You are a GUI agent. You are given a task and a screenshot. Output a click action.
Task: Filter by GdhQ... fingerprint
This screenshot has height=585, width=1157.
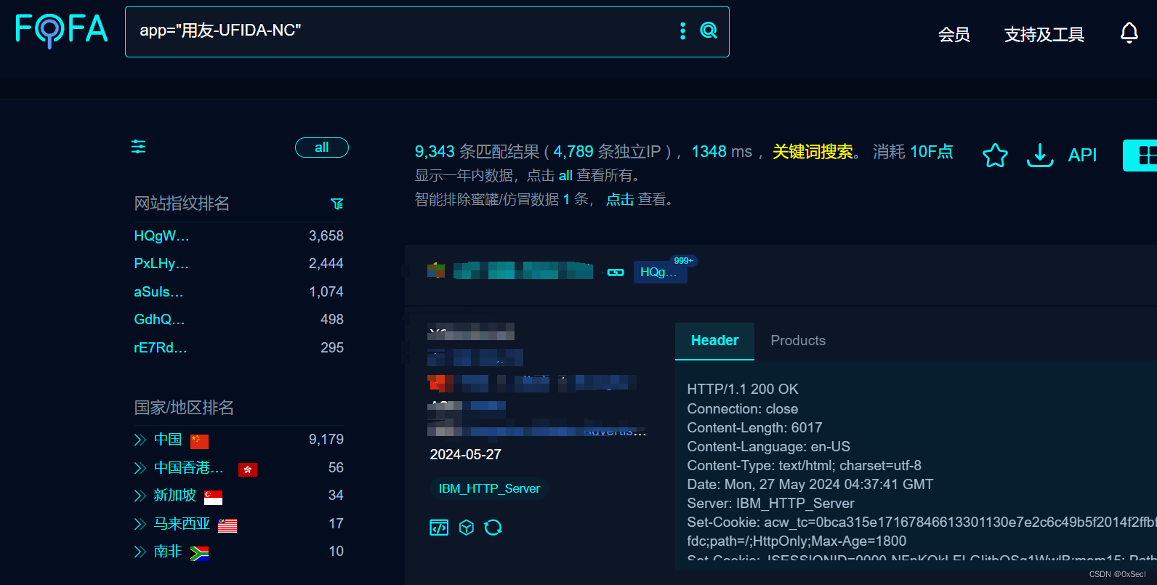[x=159, y=320]
